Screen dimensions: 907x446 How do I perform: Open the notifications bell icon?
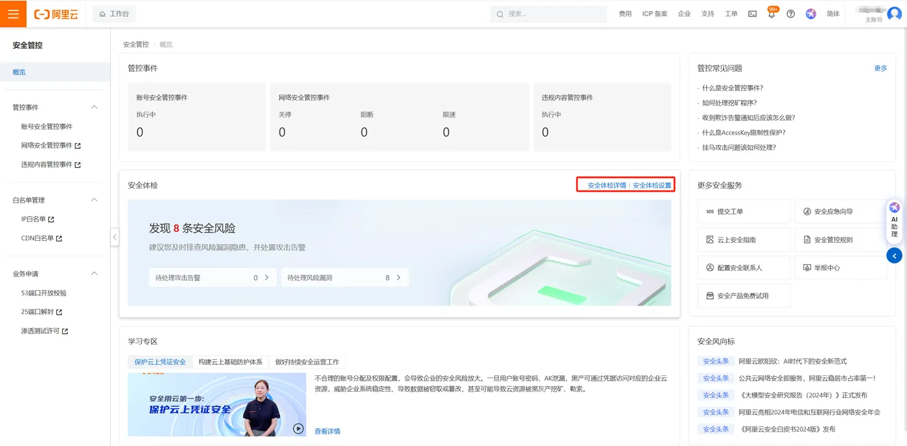772,14
